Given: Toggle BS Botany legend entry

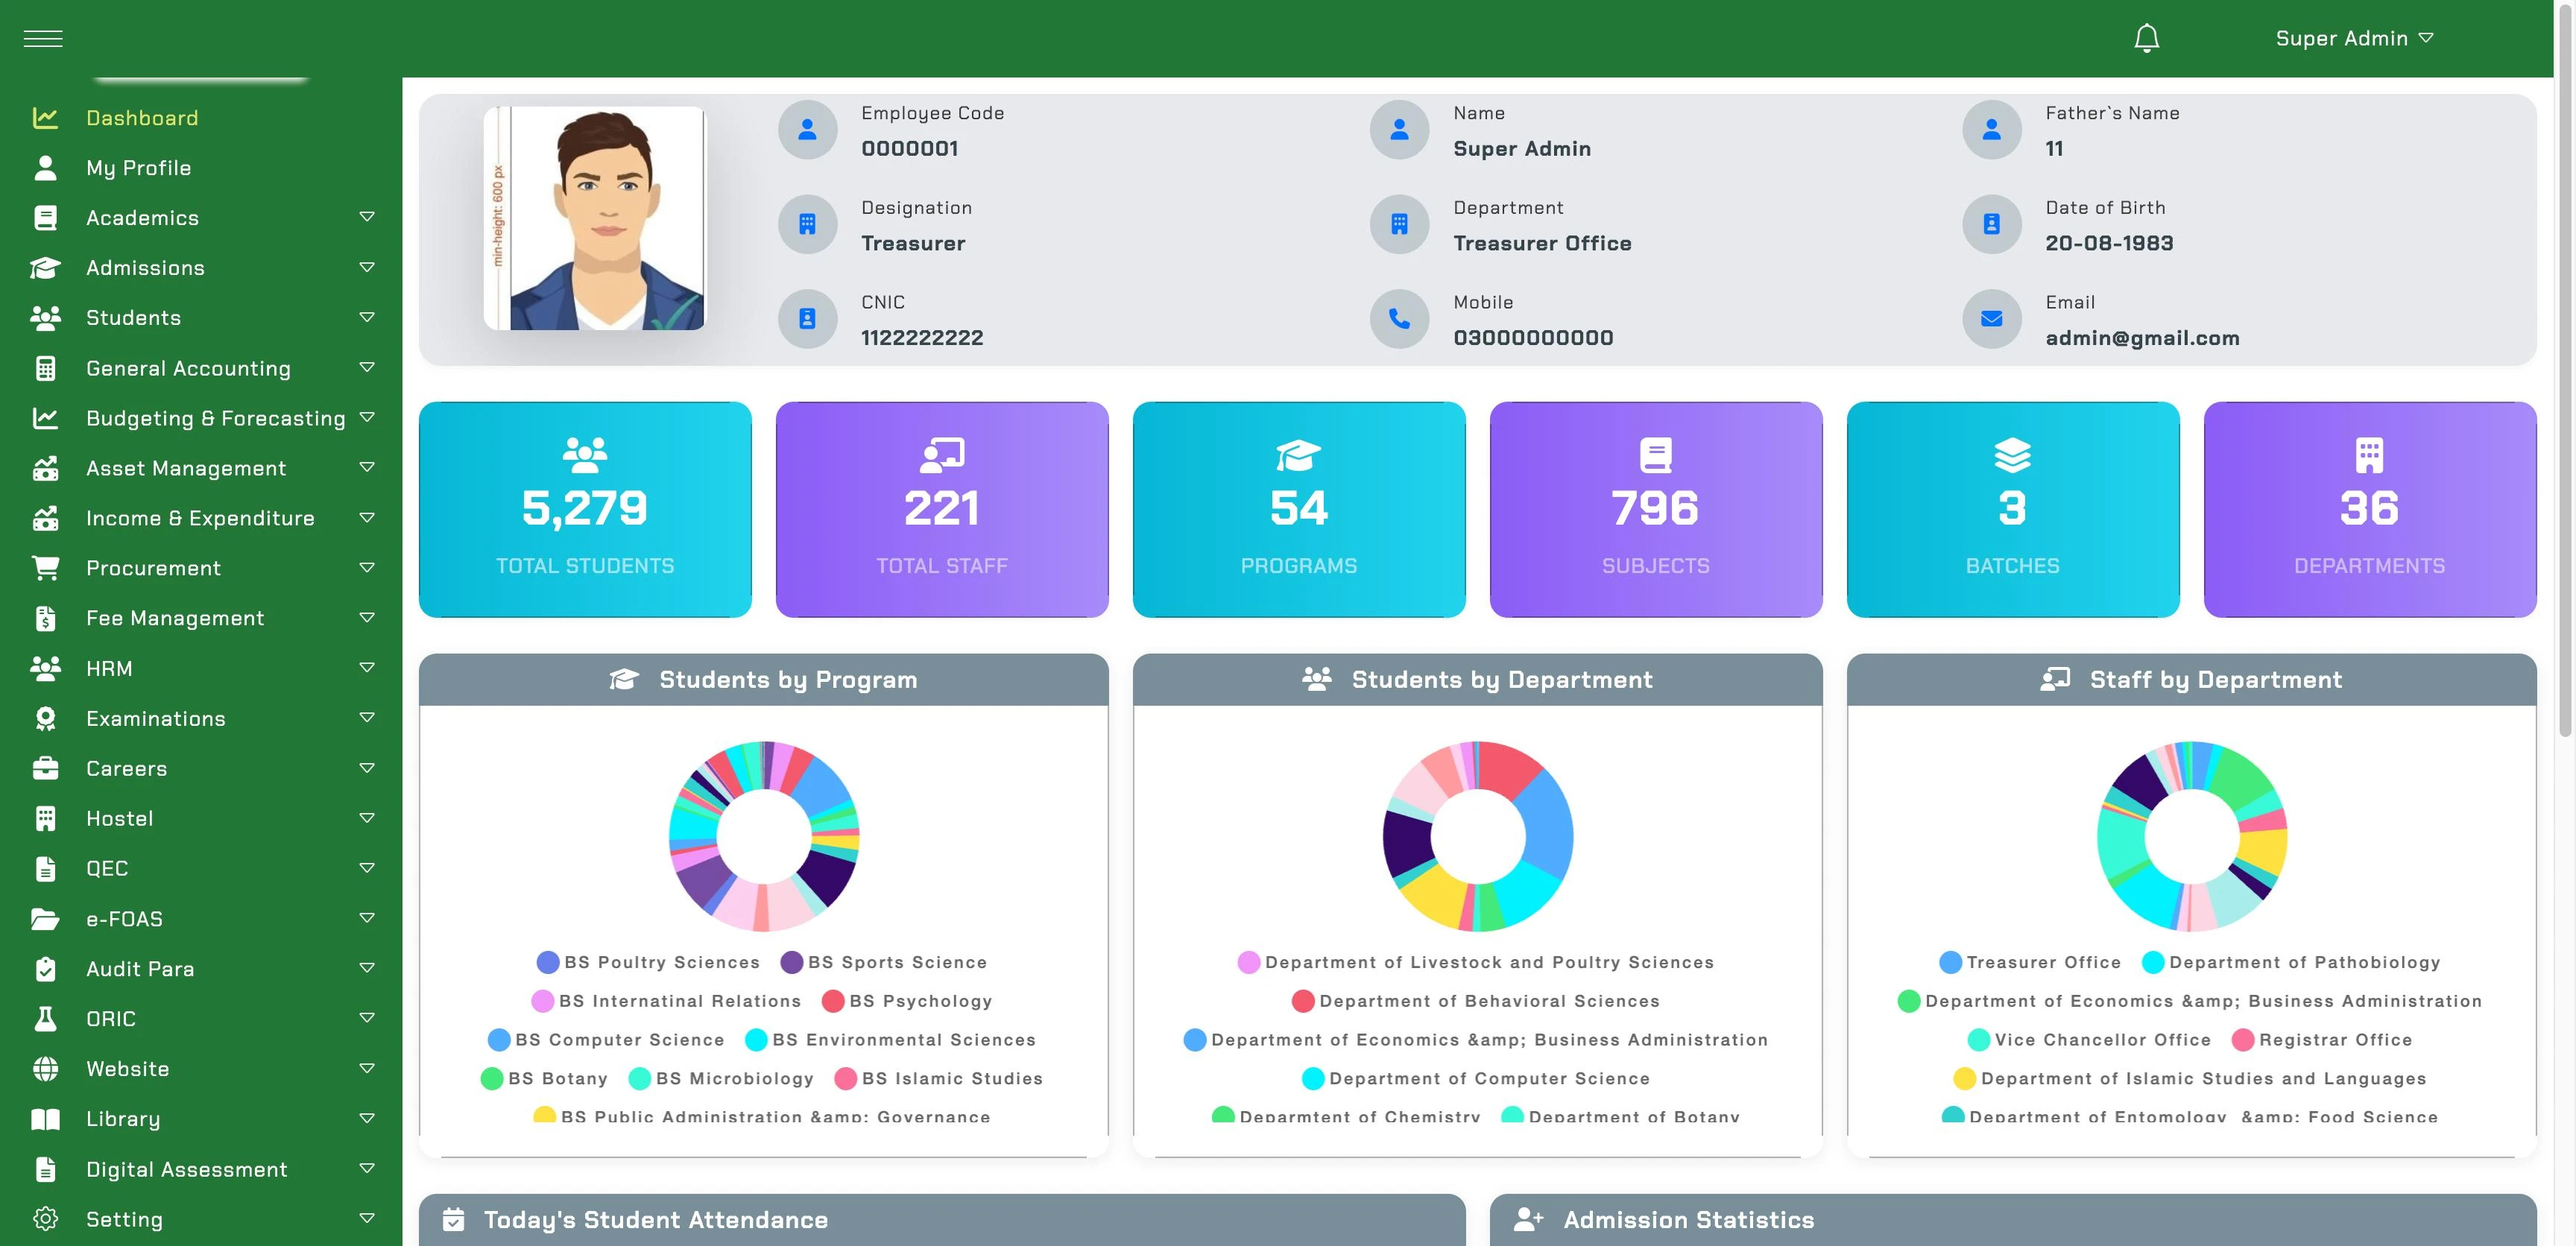Looking at the screenshot, I should [x=544, y=1078].
